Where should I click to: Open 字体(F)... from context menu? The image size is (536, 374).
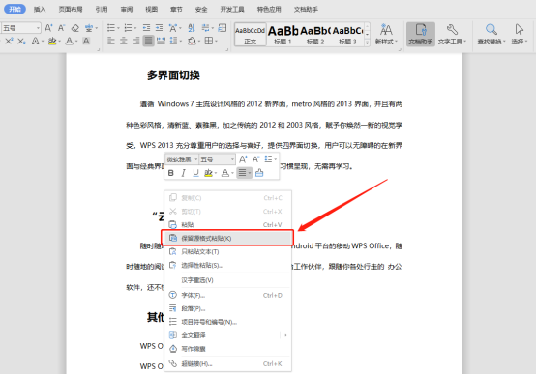[227, 295]
